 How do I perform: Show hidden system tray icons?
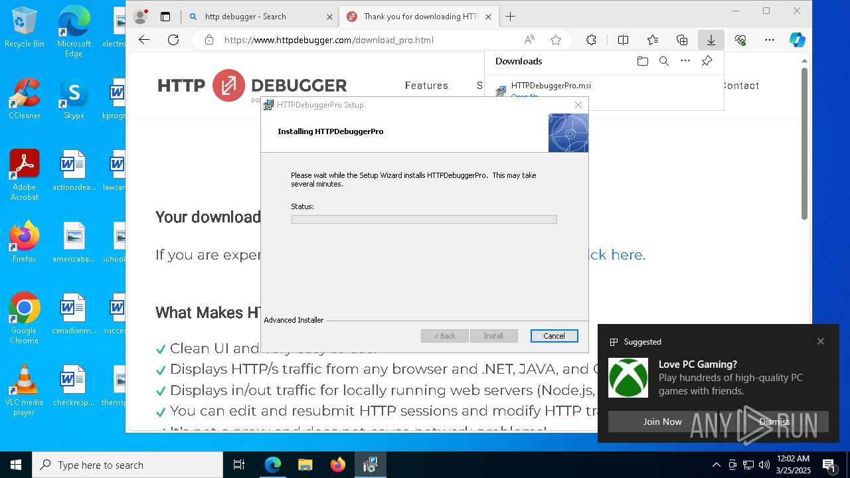click(x=716, y=465)
